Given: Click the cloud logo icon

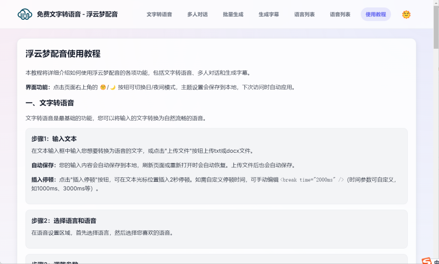Looking at the screenshot, I should (24, 14).
